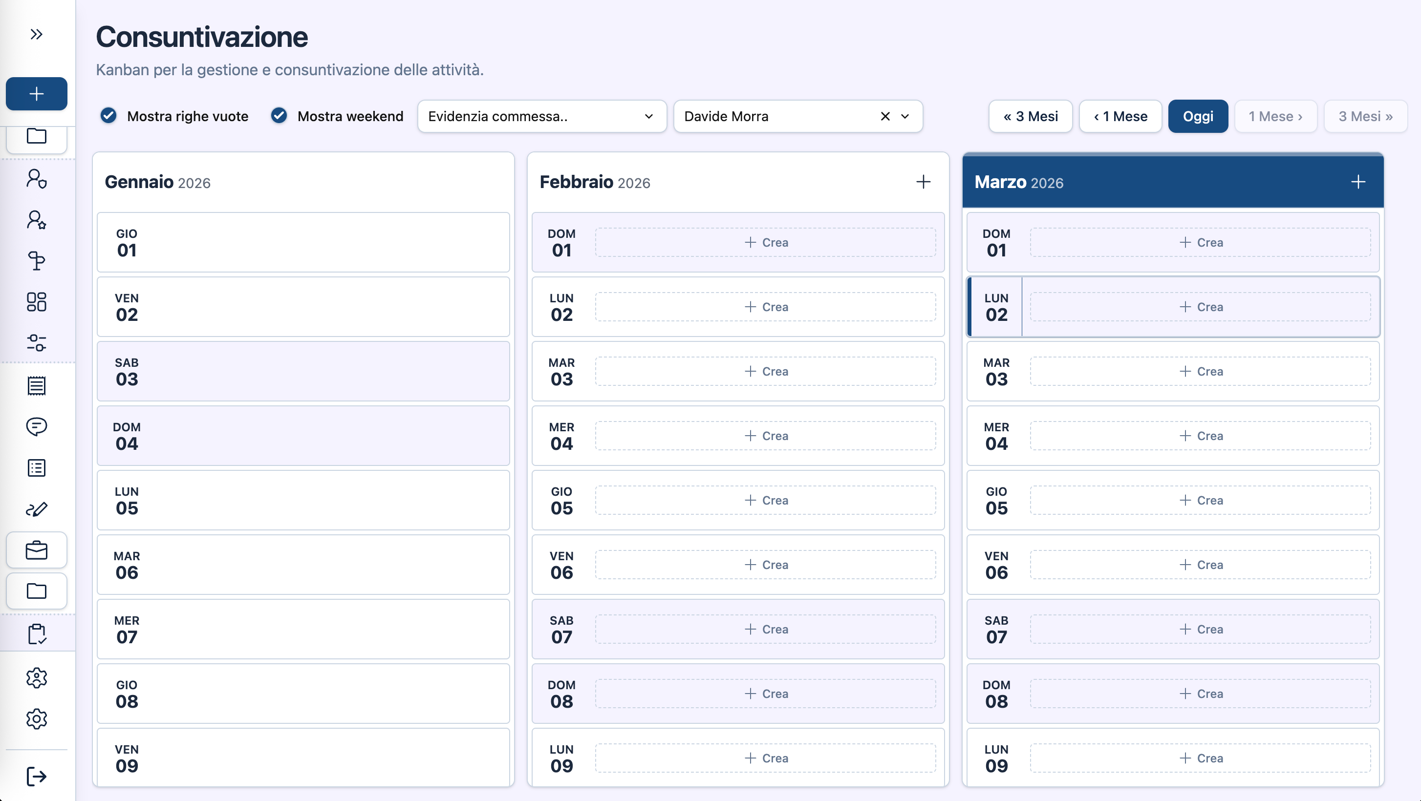Viewport: 1421px width, 801px height.
Task: Open the dashboard grid icon
Action: (x=37, y=301)
